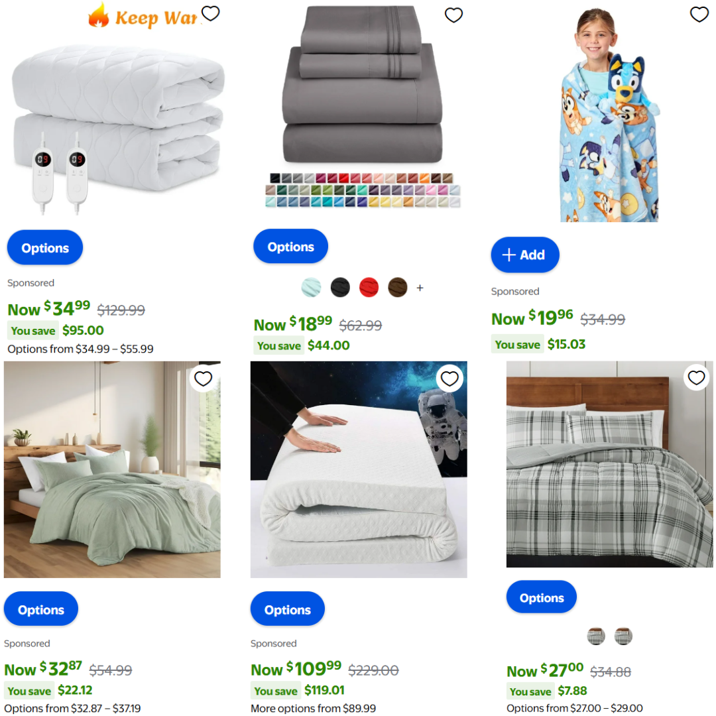Viewport: 716px width, 716px height.
Task: Favorite the memory foam mattress topper
Action: point(449,379)
